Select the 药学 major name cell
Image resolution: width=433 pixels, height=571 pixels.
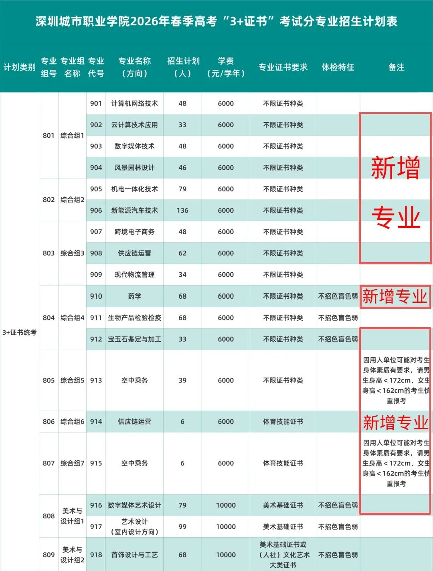coord(134,296)
